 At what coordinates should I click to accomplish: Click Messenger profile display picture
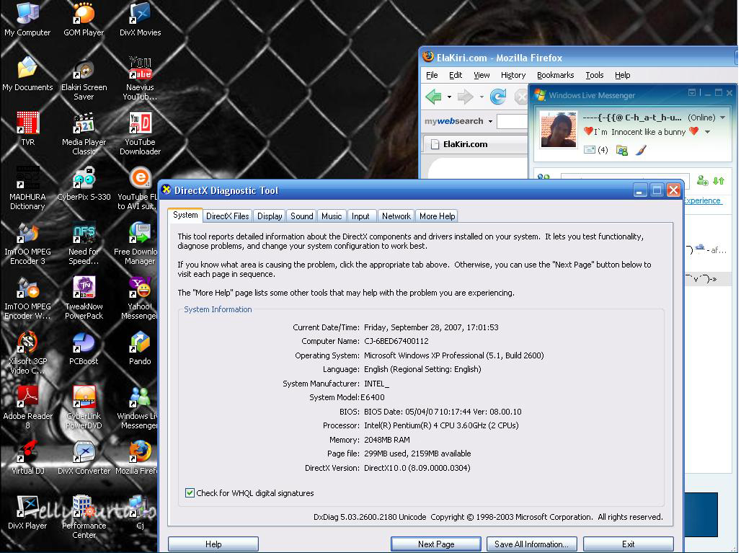(558, 130)
